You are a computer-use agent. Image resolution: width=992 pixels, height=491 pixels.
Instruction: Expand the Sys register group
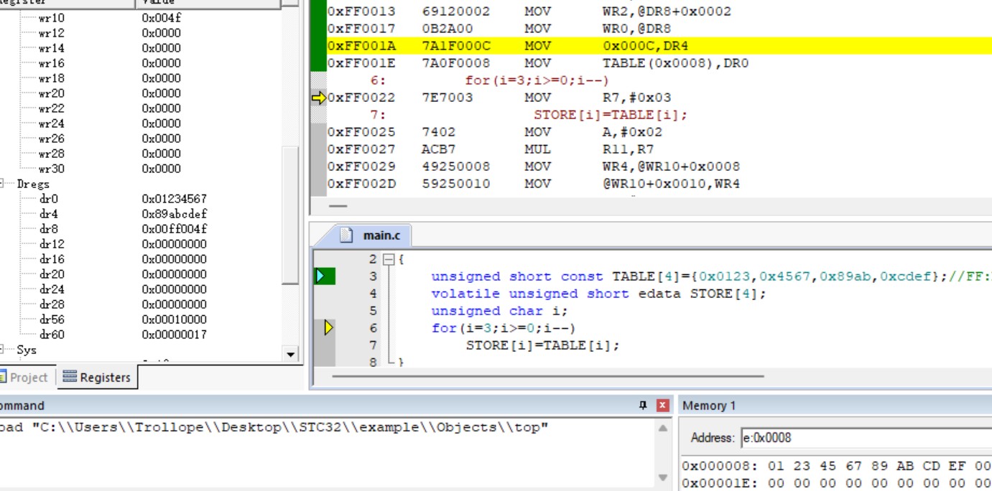(x=2, y=350)
